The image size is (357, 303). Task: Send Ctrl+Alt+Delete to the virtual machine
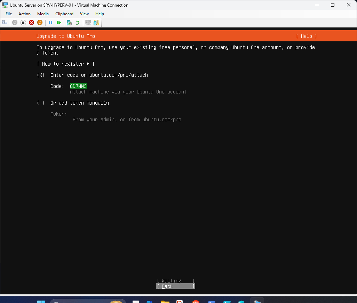5,22
